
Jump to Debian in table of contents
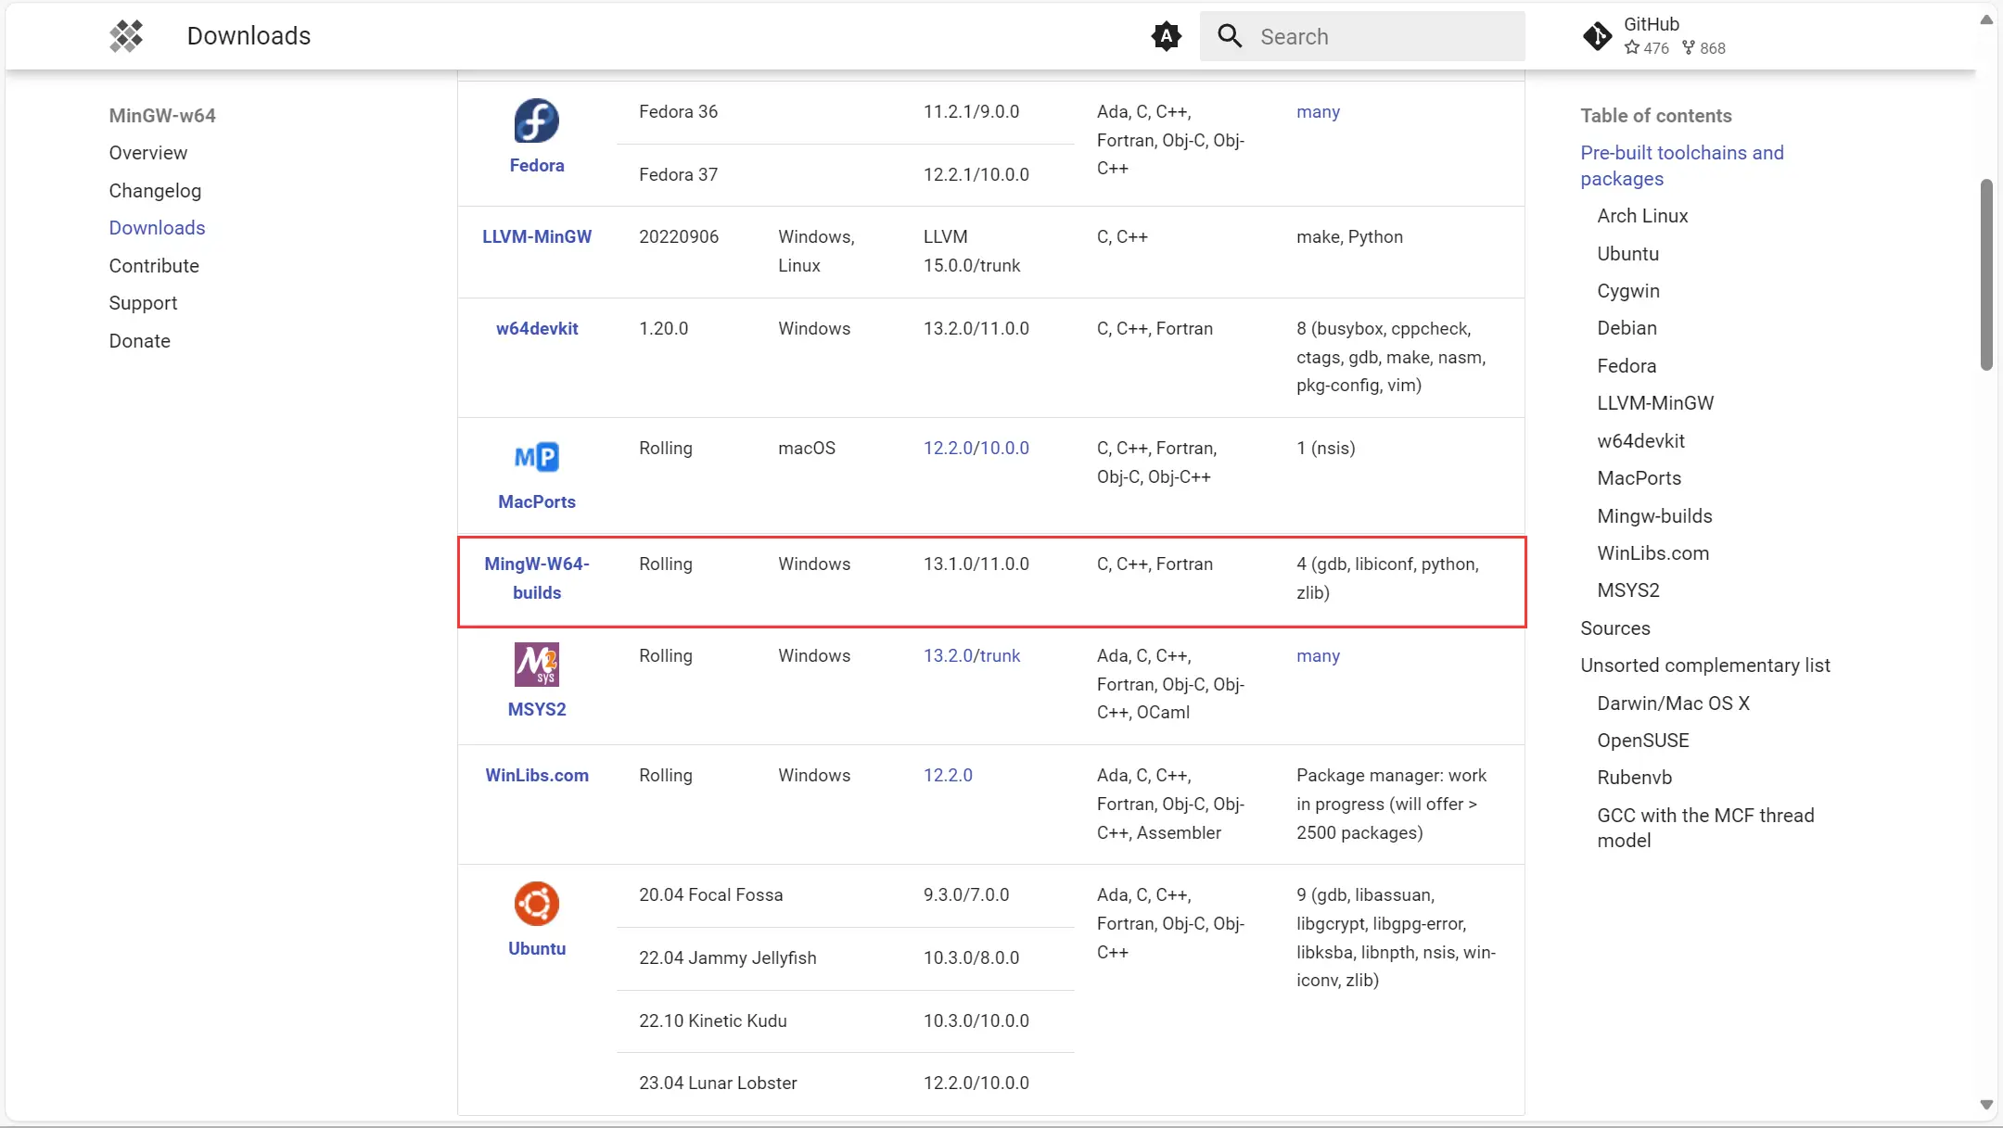click(x=1627, y=328)
